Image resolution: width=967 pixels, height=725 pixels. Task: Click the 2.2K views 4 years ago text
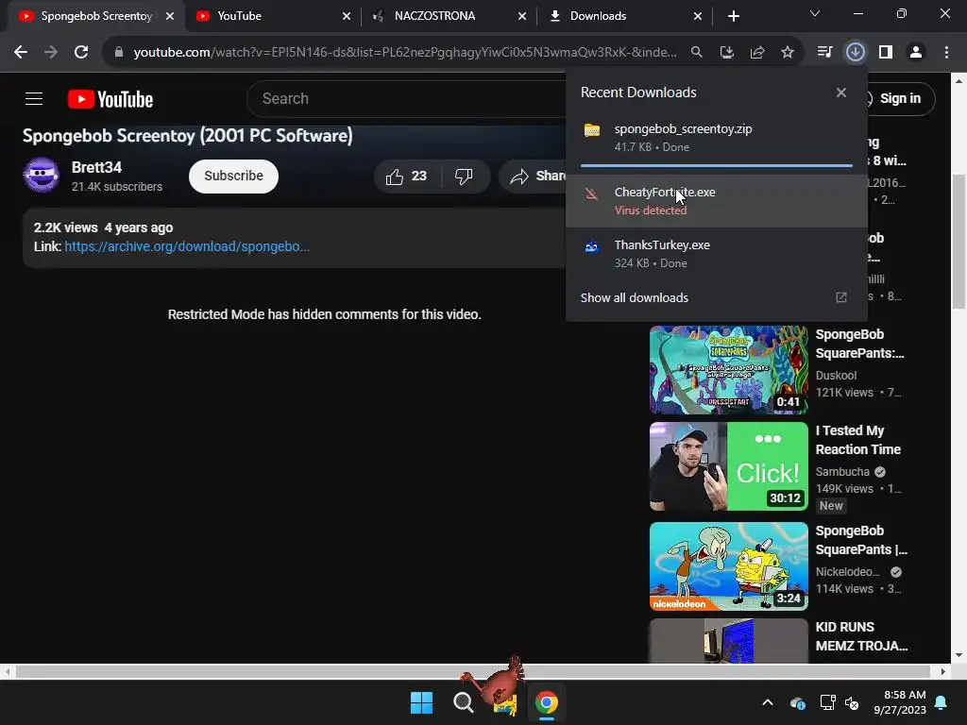click(x=104, y=228)
